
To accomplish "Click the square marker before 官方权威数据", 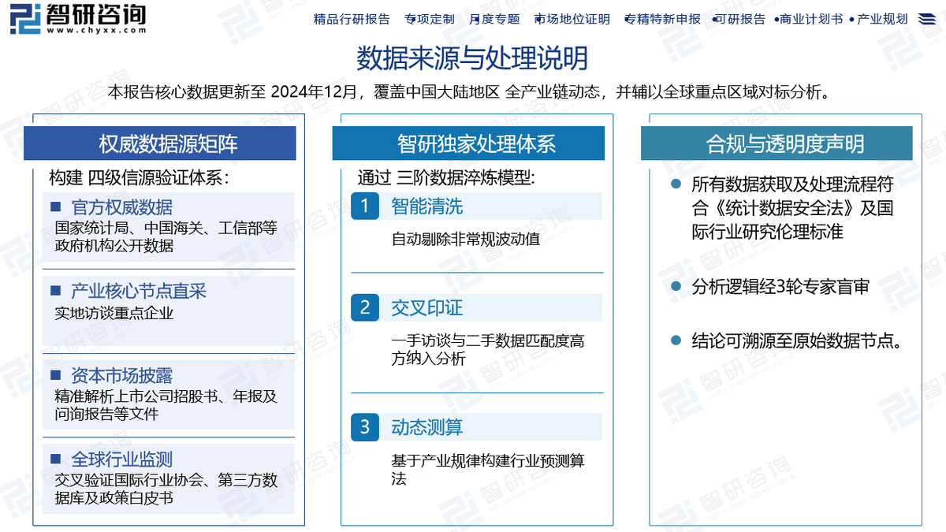I will [54, 207].
